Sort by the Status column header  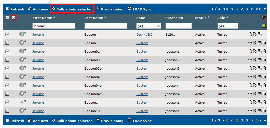pos(202,18)
